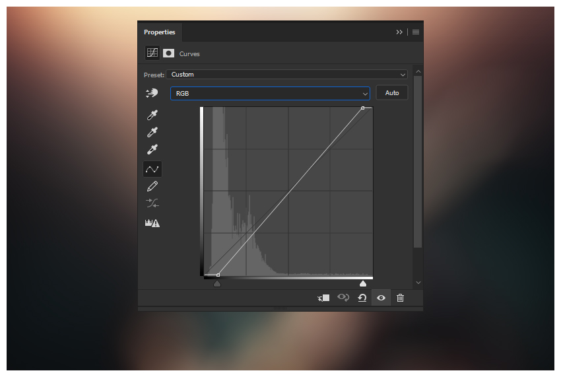The height and width of the screenshot is (377, 561).
Task: Delete this adjustment layer with trash
Action: point(400,298)
